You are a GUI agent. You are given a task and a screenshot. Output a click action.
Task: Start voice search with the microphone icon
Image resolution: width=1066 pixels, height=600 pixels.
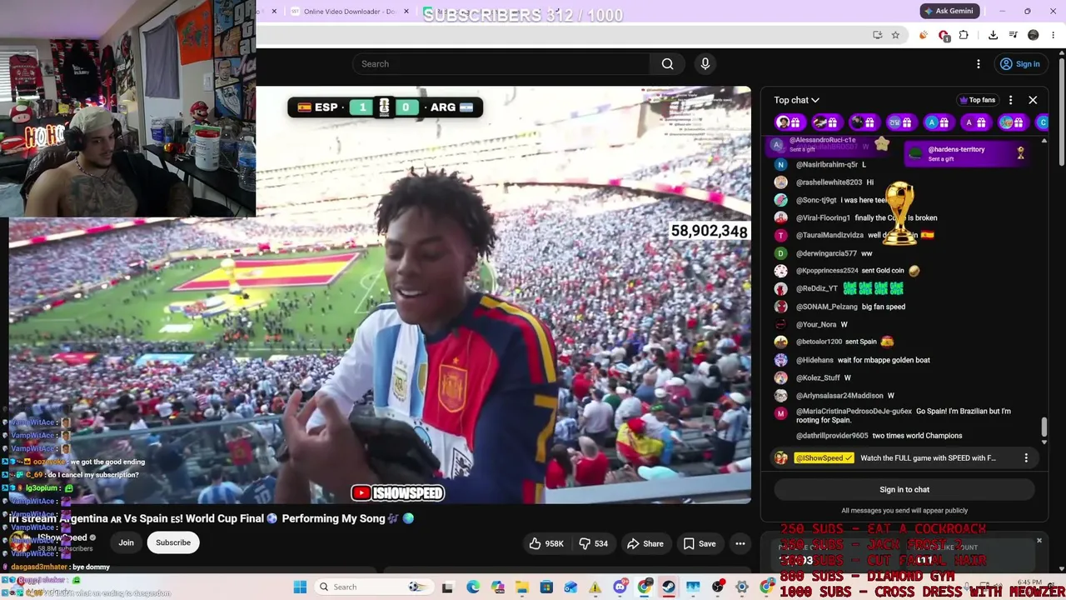[x=705, y=64]
